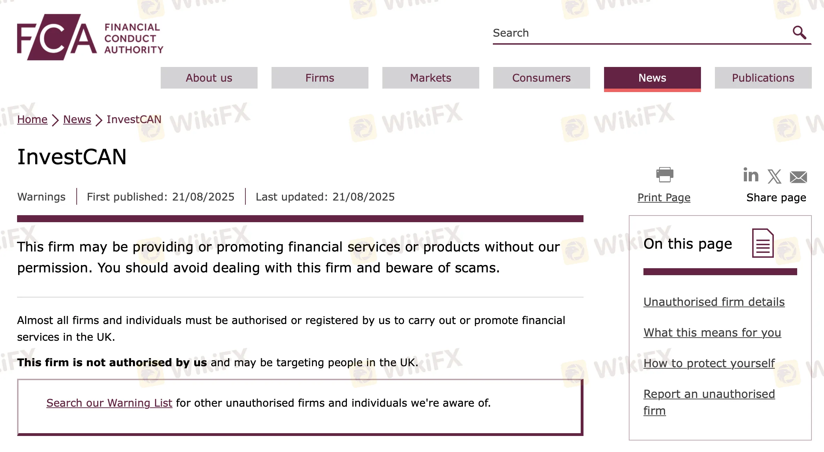Screen dimensions: 824x452
Task: Share page via email envelope icon
Action: 798,177
